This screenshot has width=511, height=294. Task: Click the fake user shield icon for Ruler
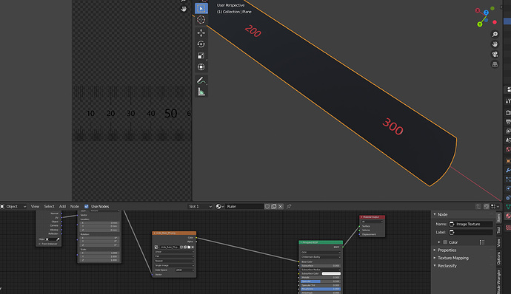tap(267, 207)
